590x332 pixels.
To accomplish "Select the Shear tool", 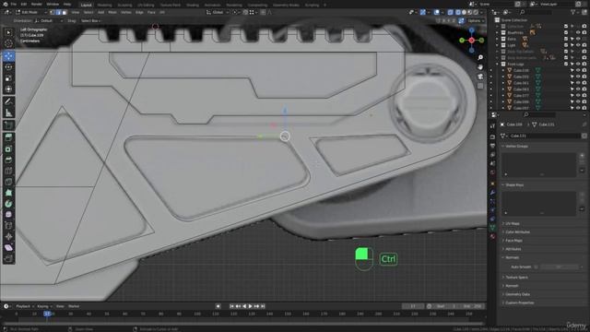I will pyautogui.click(x=8, y=247).
